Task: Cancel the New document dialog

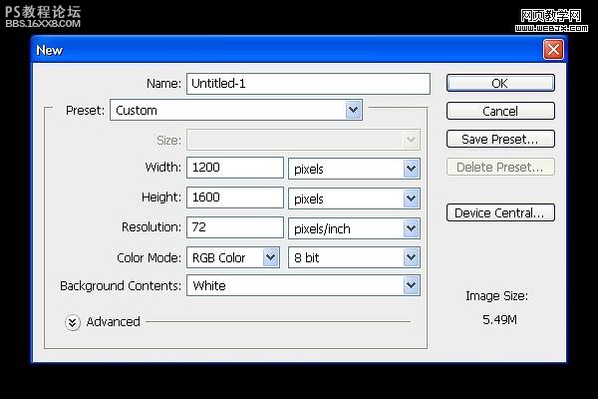Action: pos(500,111)
